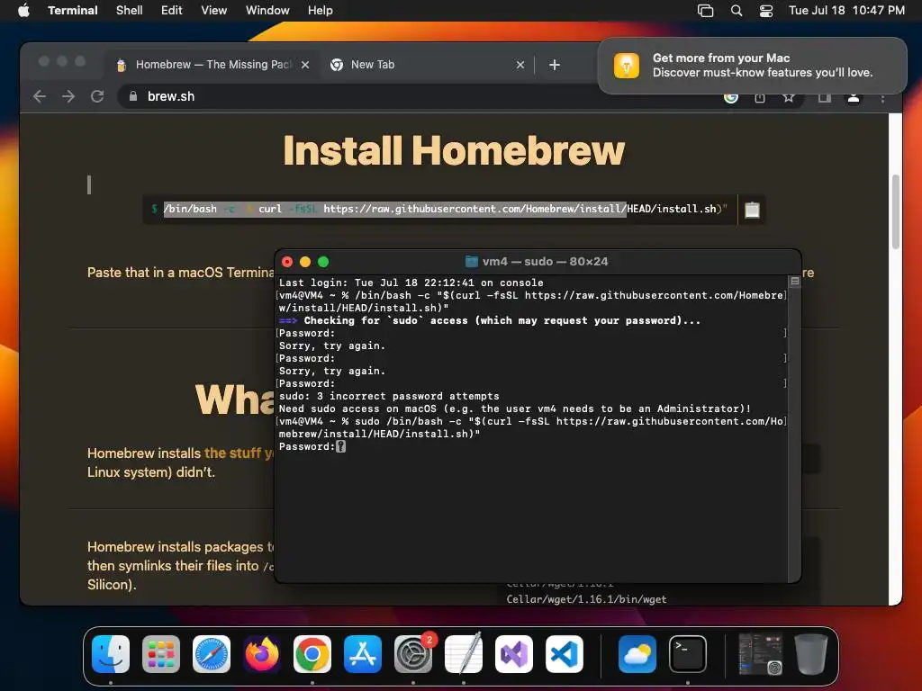
Task: Open the App Store dock icon
Action: tap(363, 653)
